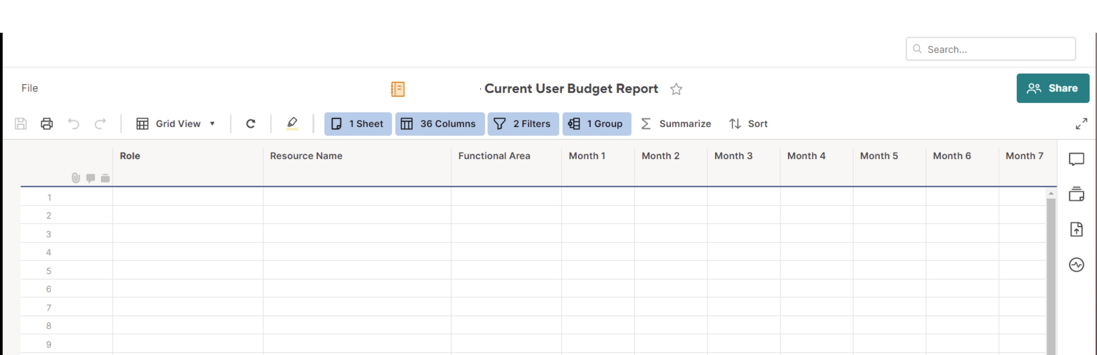Click the comments bubble column icon
Viewport: 1097px width, 355px height.
coord(90,178)
